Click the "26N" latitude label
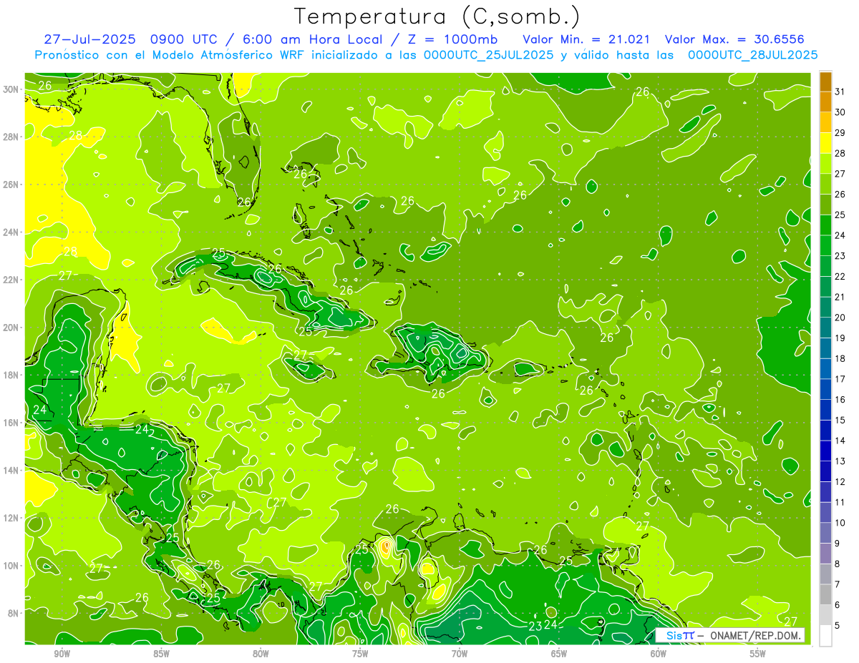The image size is (859, 663). (11, 185)
